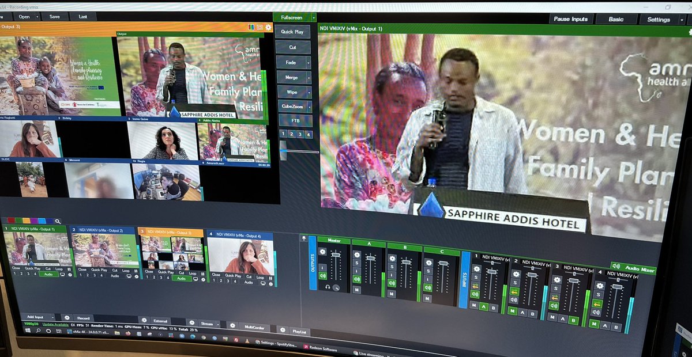Click the Record button

[84, 318]
